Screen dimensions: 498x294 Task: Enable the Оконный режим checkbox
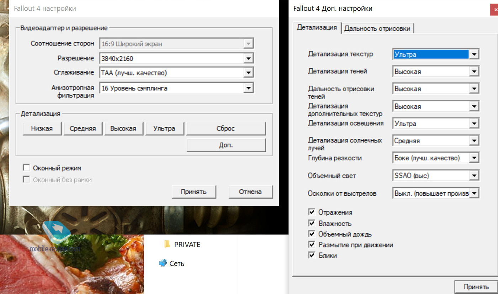coord(26,168)
